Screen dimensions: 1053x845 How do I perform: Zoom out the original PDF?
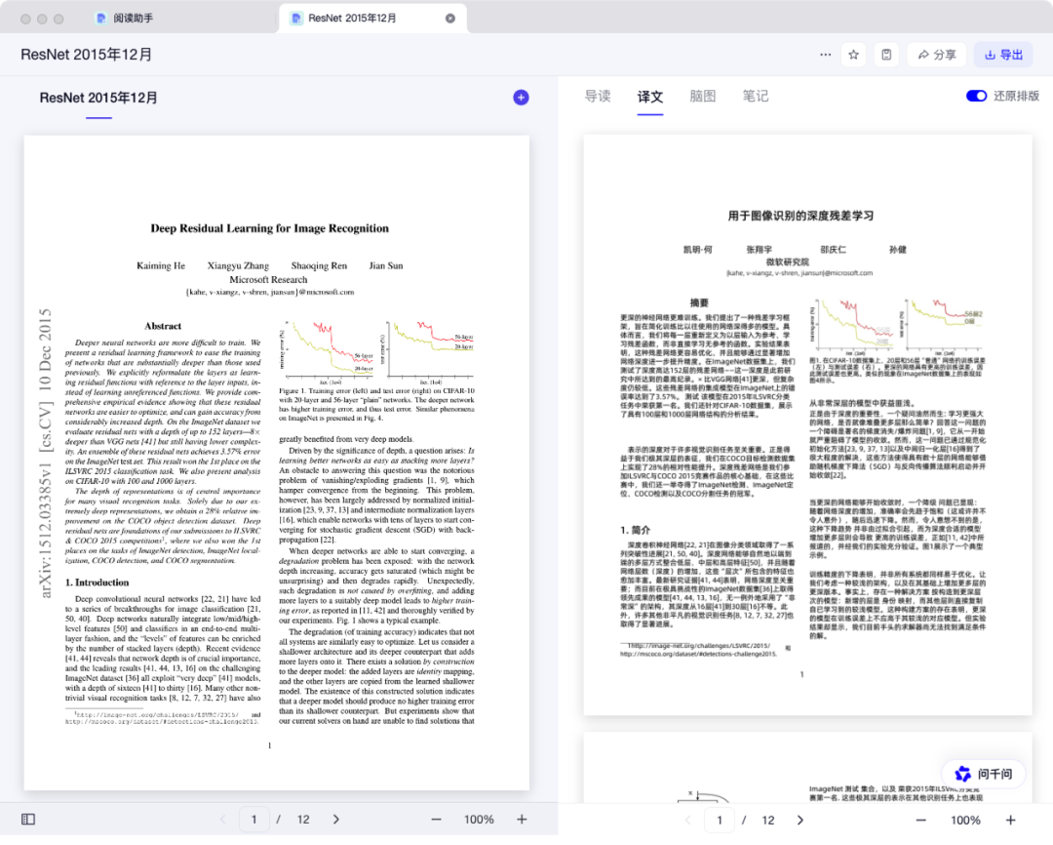[x=437, y=819]
